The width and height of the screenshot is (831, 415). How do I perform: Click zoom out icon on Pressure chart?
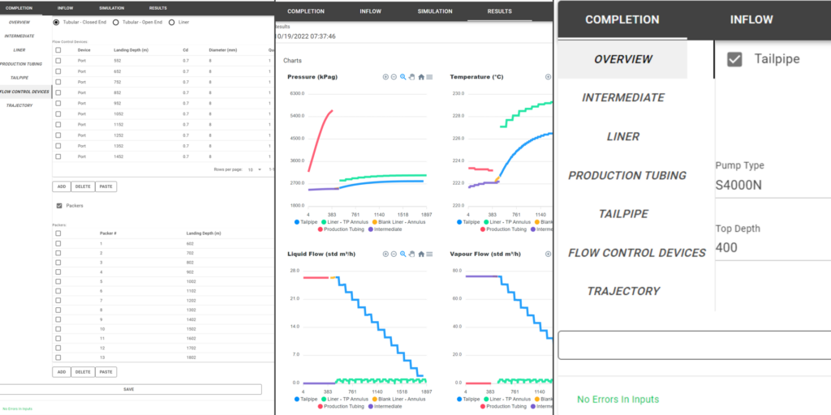click(394, 77)
